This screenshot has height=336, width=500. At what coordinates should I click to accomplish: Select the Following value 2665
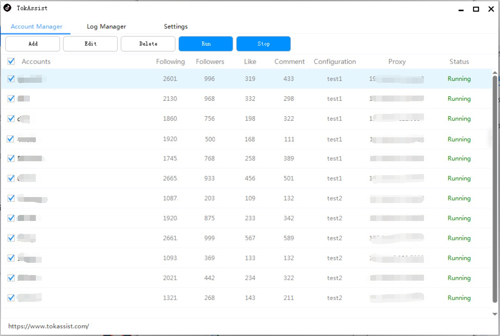(x=170, y=178)
